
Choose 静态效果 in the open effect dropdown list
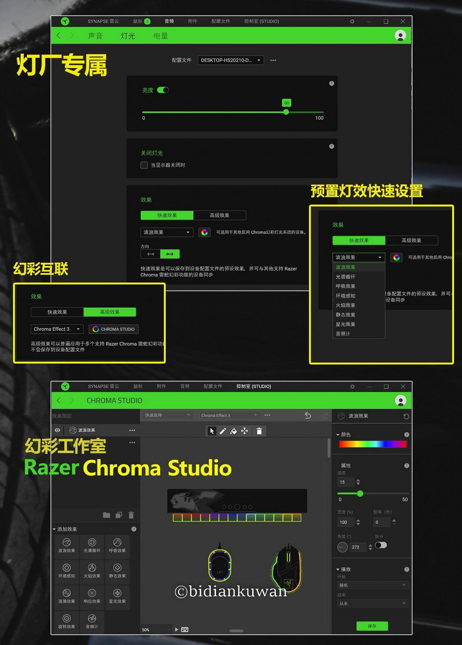click(x=359, y=314)
